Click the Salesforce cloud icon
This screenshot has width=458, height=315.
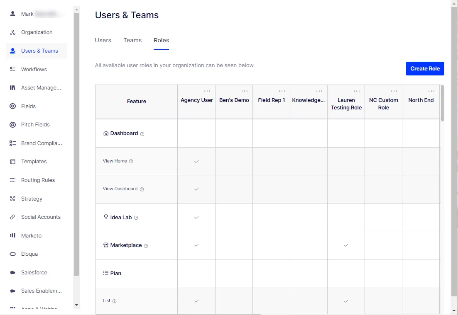click(12, 272)
